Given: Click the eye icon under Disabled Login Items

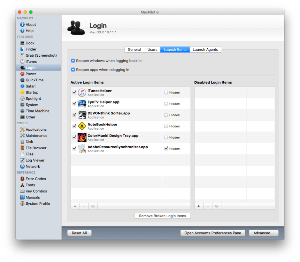Looking at the screenshot, I should coord(217,206).
